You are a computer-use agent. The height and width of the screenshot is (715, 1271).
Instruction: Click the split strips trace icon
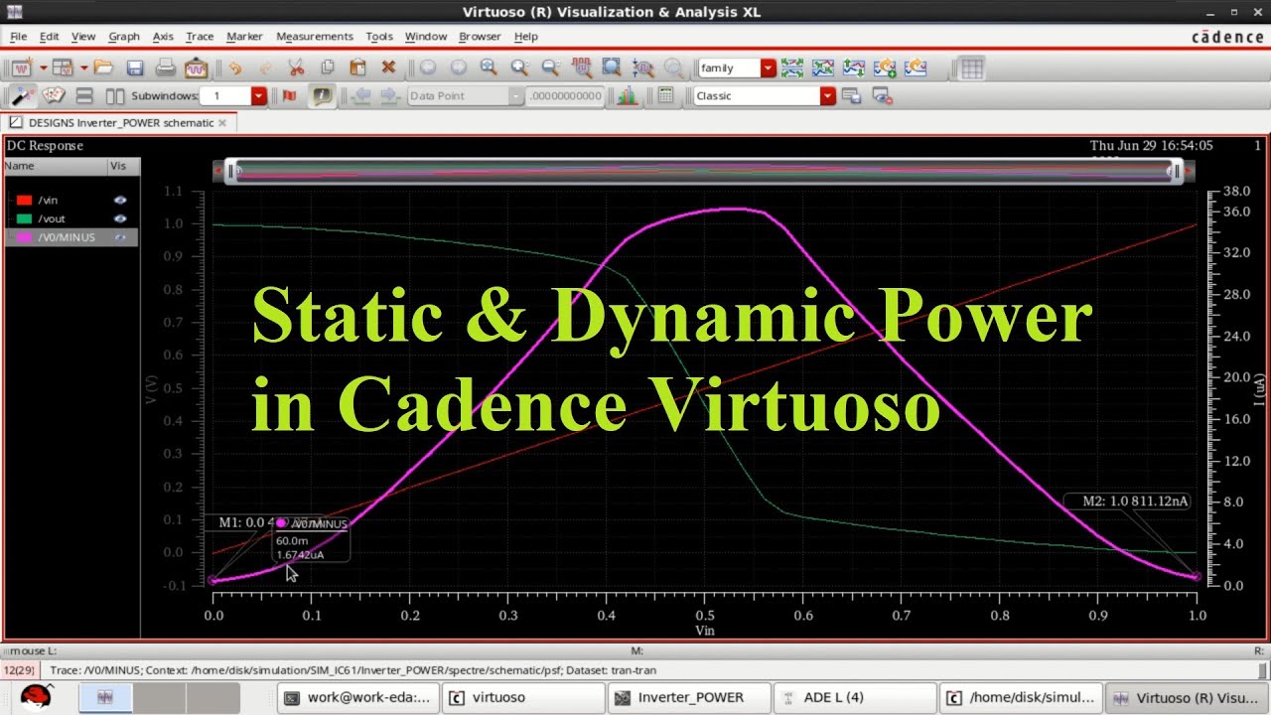pyautogui.click(x=791, y=68)
